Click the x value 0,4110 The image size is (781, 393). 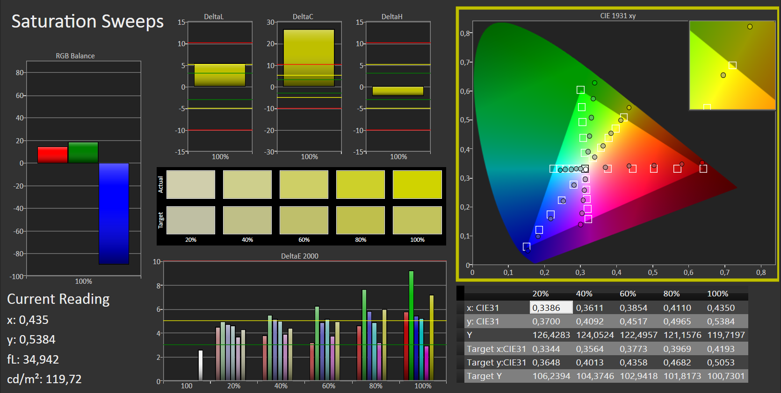click(677, 308)
